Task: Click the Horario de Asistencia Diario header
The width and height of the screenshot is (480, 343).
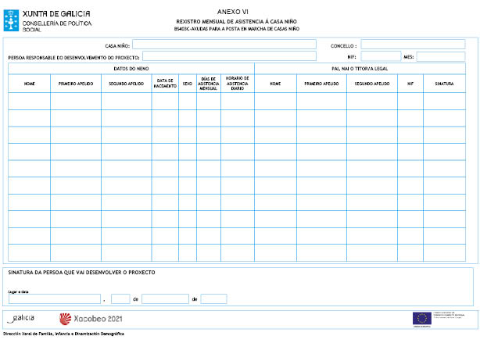Action: 237,83
